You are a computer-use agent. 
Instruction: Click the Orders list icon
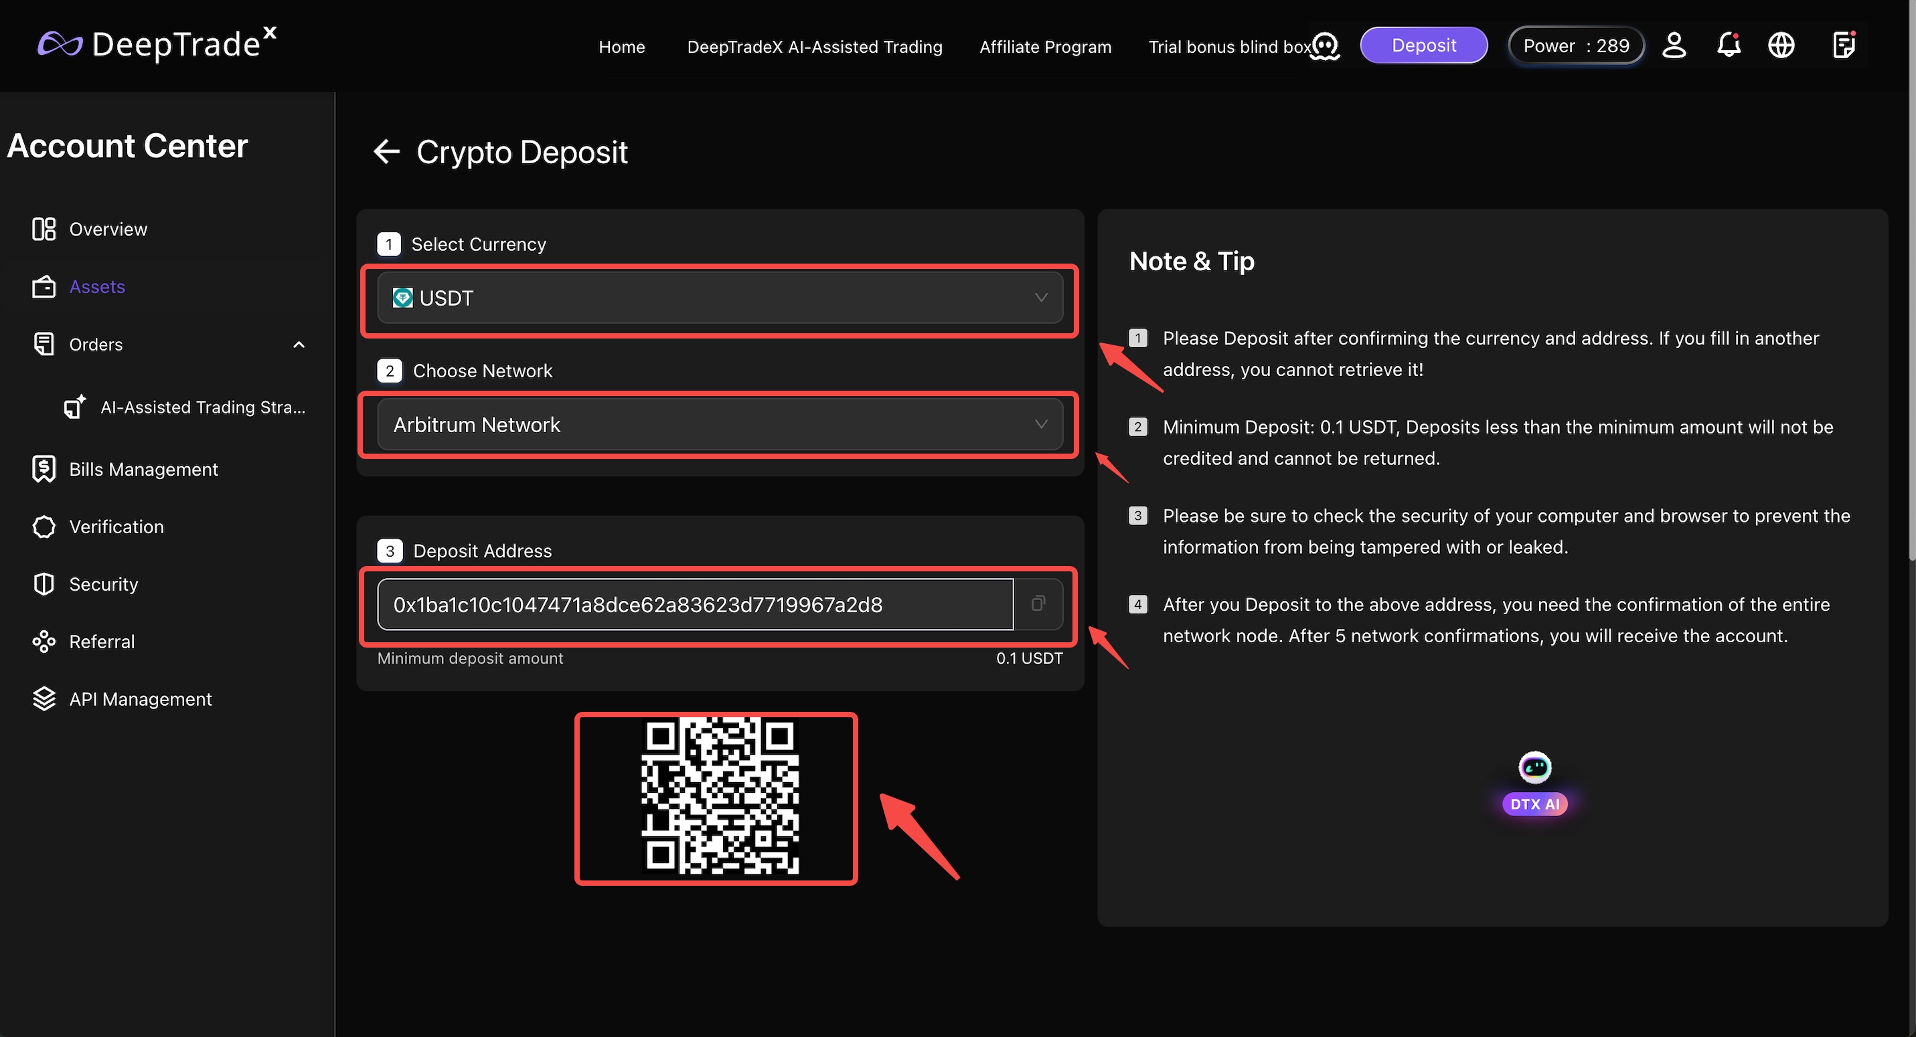pyautogui.click(x=44, y=344)
